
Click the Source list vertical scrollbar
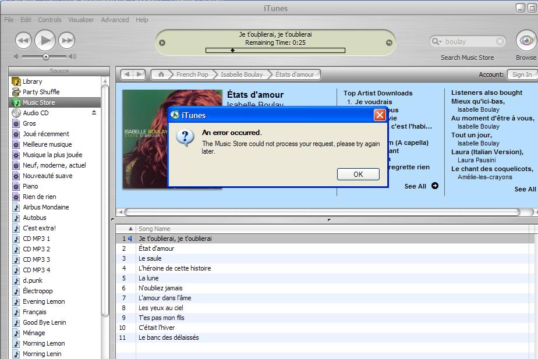click(x=105, y=200)
